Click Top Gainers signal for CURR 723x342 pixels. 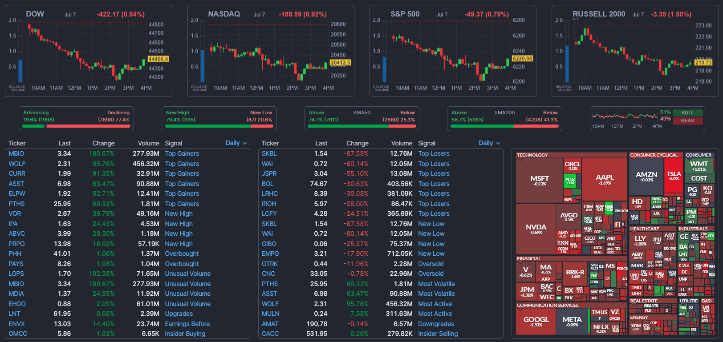pyautogui.click(x=182, y=173)
